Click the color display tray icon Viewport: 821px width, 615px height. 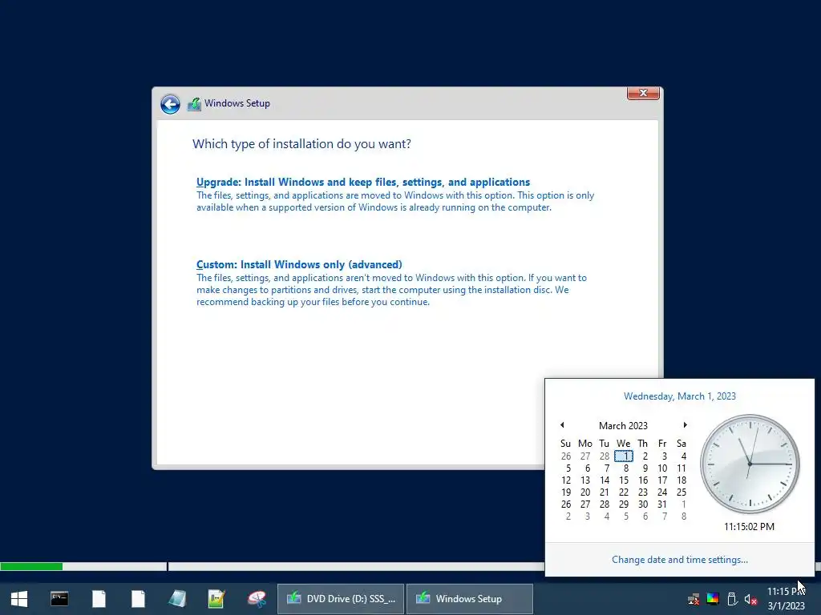coord(713,599)
